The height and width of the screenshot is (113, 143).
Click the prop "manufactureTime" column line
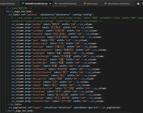point(59,88)
